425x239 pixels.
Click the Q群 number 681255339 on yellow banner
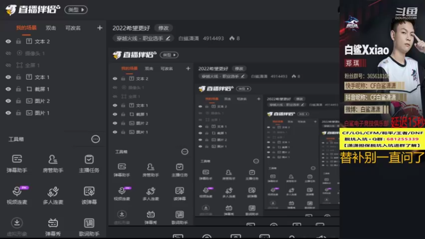tap(403, 139)
